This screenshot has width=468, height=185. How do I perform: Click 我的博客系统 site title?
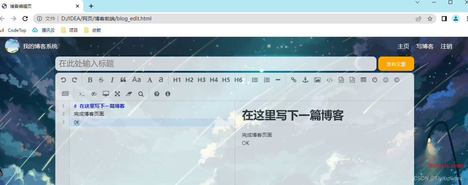[x=40, y=46]
